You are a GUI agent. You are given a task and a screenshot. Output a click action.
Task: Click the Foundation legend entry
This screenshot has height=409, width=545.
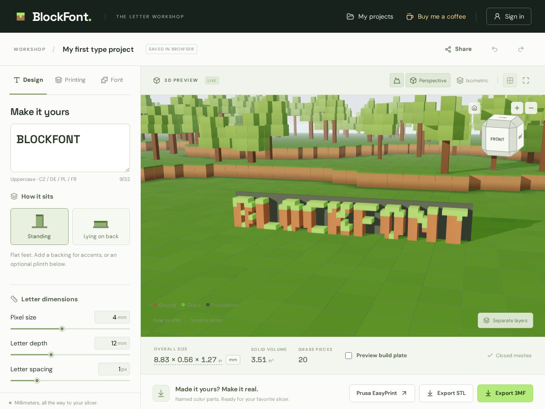222,305
